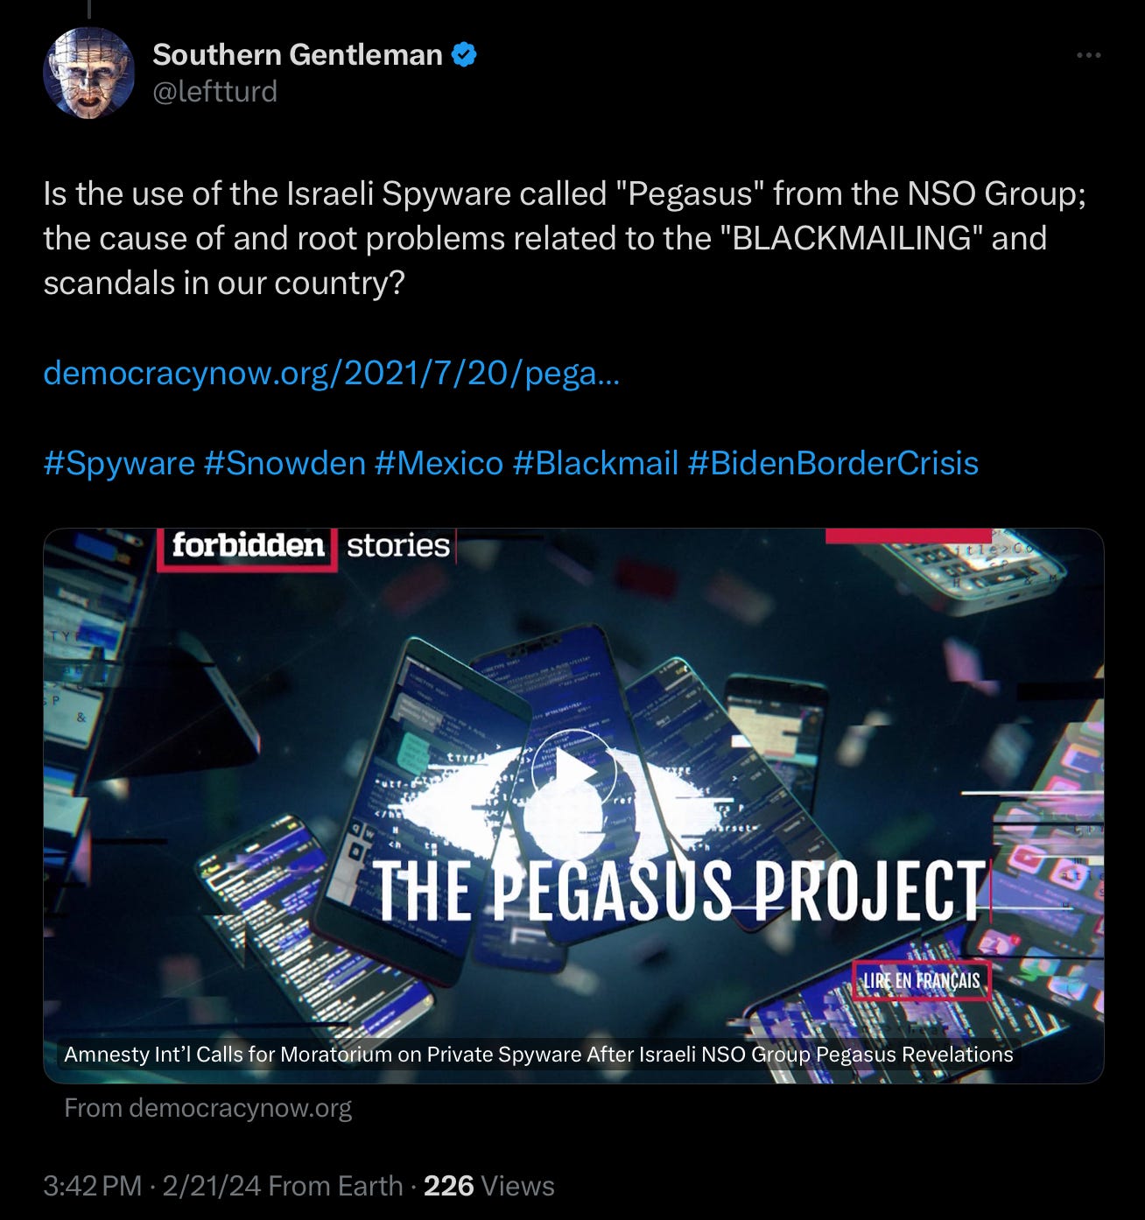
Task: Click THE PEGASUS PROJECT title in preview
Action: point(680,889)
